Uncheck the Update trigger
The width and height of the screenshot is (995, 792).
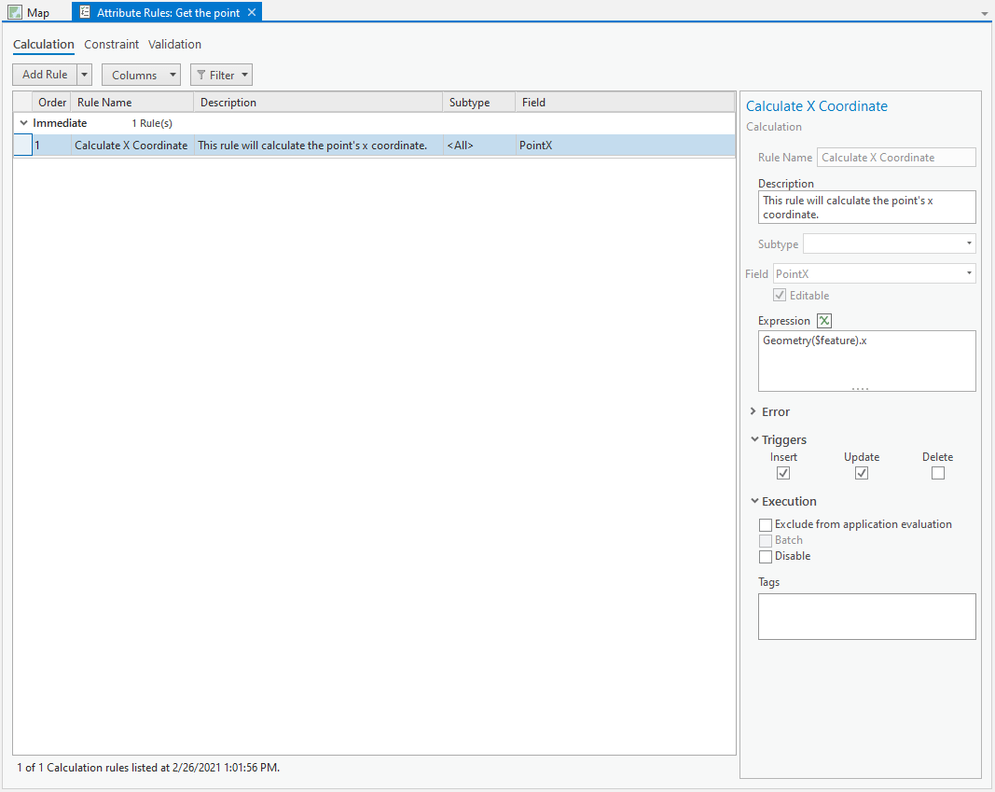click(861, 472)
